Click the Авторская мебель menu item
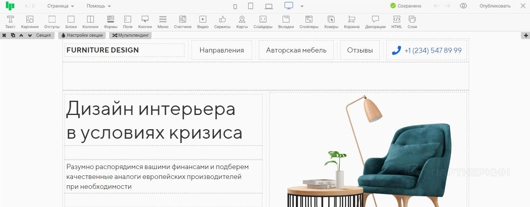Viewport: 530px width, 207px height. [x=296, y=50]
